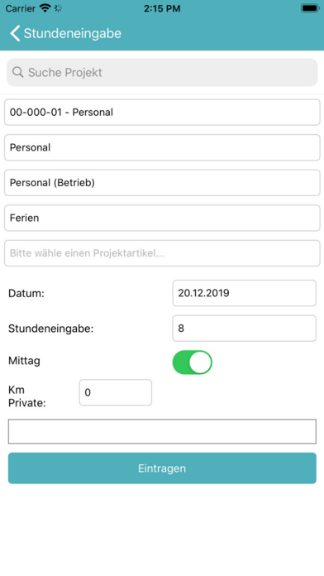This screenshot has height=576, width=324.
Task: Submit with the Eintragen button
Action: click(x=162, y=468)
